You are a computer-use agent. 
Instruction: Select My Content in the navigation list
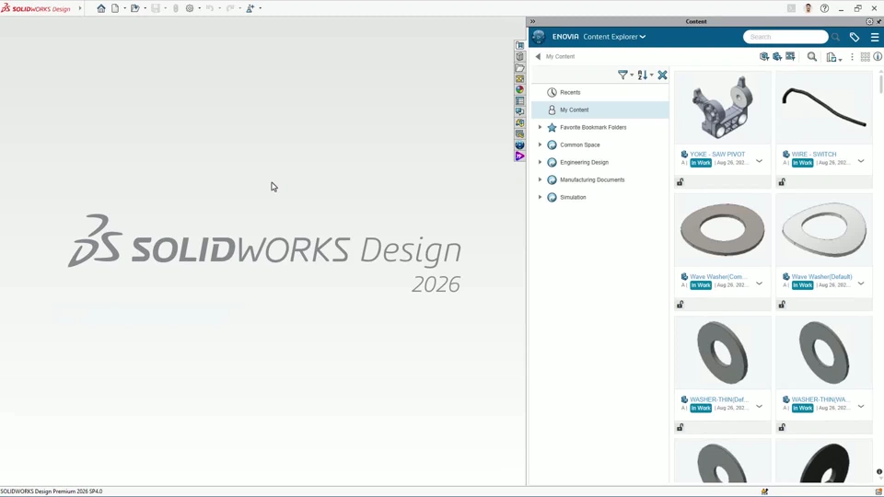point(599,110)
